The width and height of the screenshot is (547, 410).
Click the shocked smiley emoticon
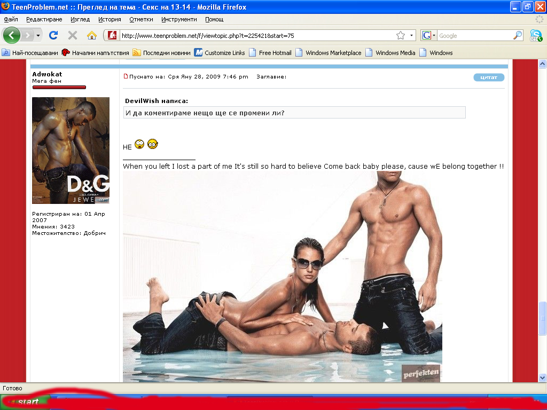[x=139, y=144]
